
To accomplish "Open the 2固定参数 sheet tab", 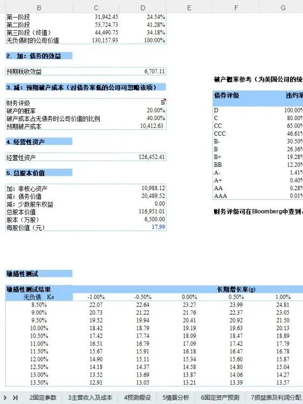I will tap(43, 398).
